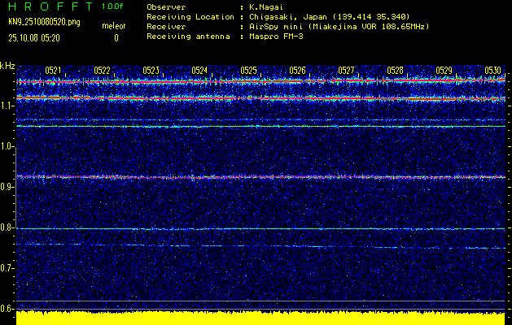The width and height of the screenshot is (512, 325).
Task: Click the 0529 time marker
Action: [x=444, y=71]
